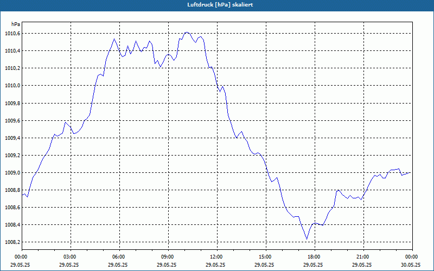Click the pressure curve peak near 10:00
Image resolution: width=434 pixels, height=271 pixels.
tap(187, 33)
